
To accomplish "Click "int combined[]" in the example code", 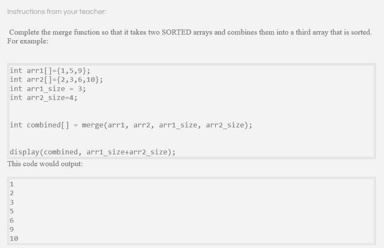I will pos(40,125).
